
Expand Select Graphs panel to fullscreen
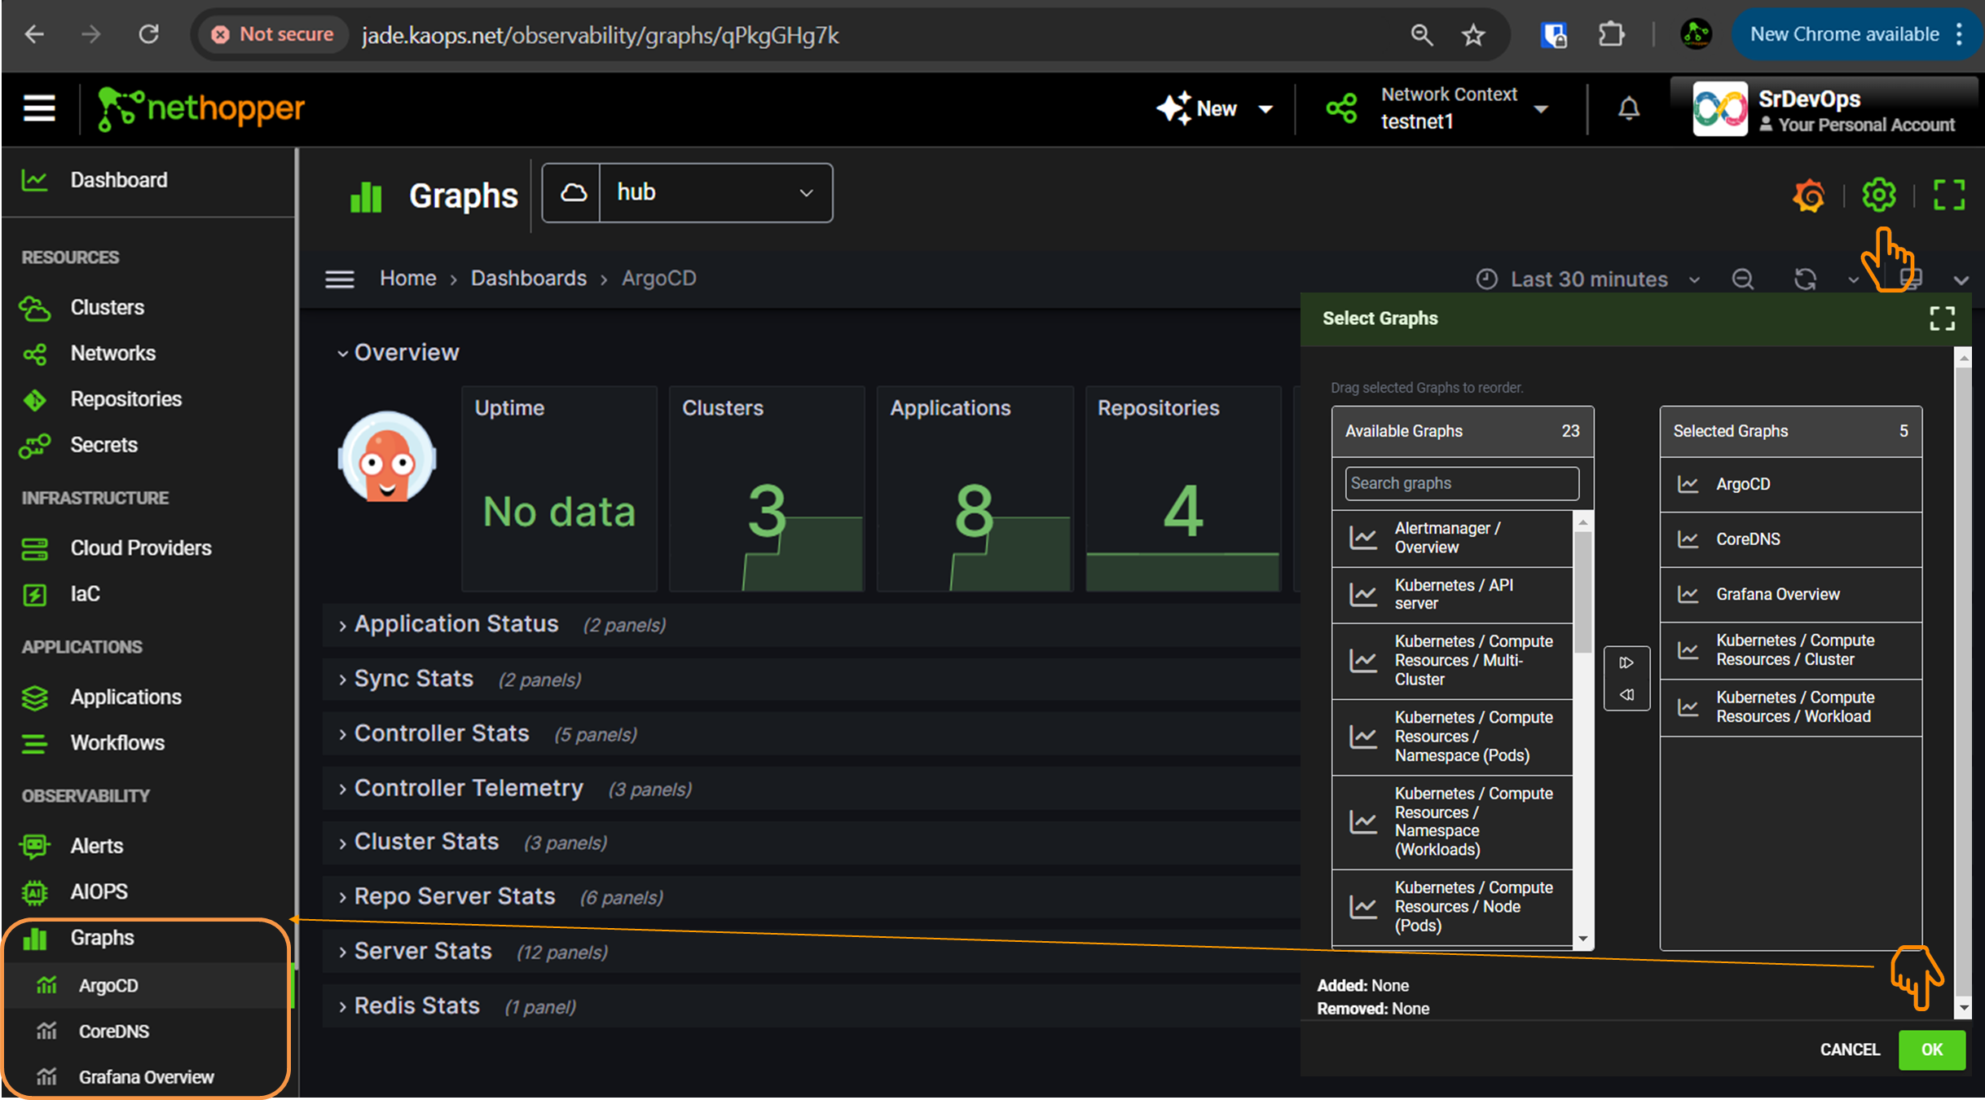coord(1942,319)
